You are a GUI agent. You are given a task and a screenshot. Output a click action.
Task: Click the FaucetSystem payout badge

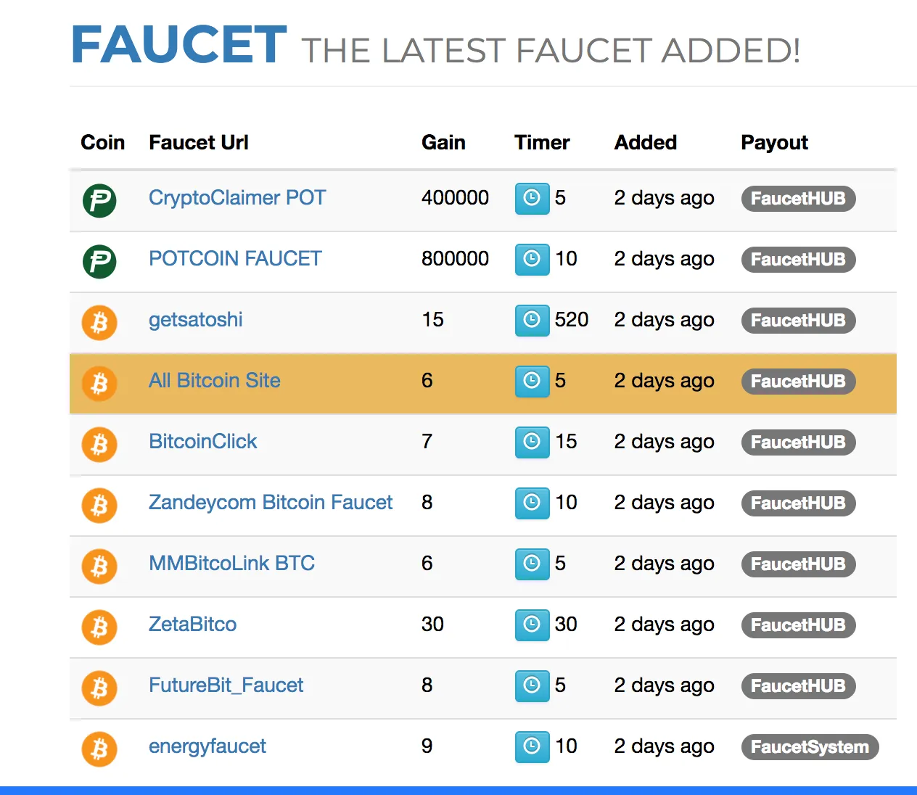[x=810, y=747]
